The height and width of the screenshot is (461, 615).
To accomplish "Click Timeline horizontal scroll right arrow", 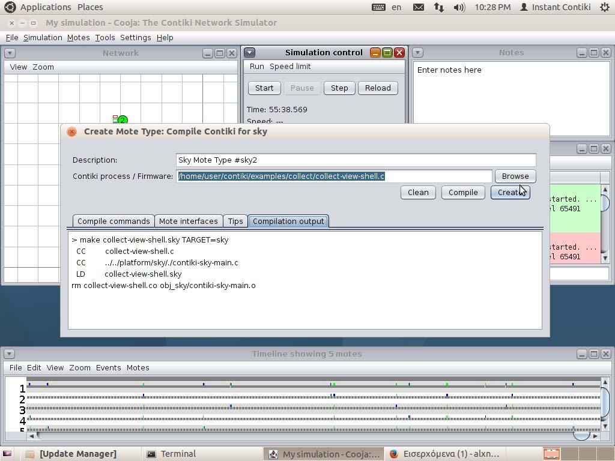I will 595,436.
